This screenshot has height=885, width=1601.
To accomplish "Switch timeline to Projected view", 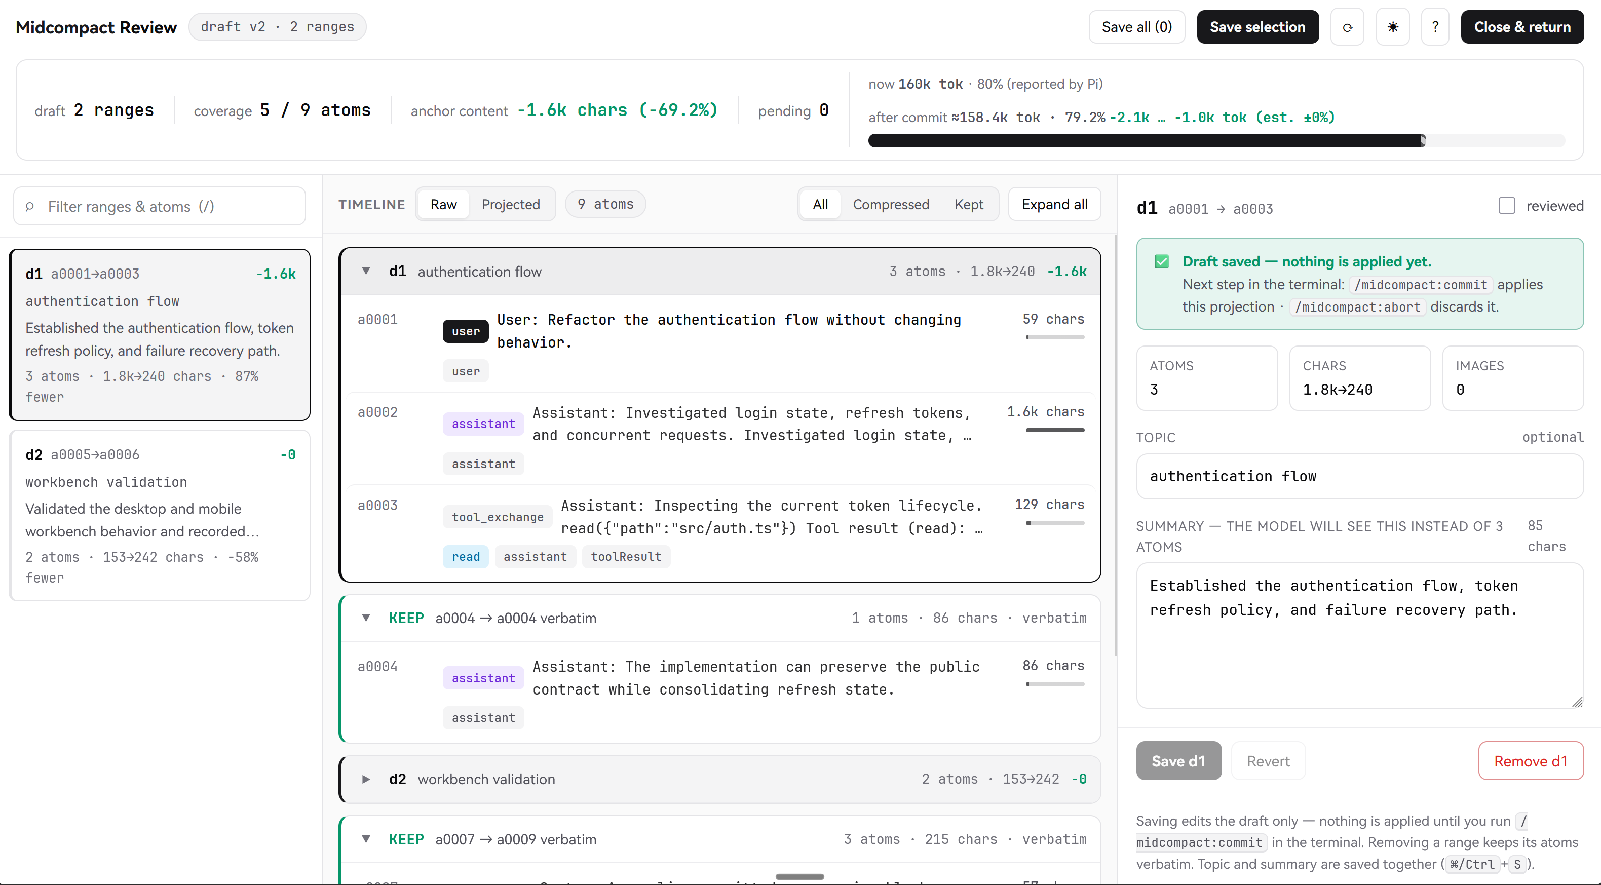I will [510, 204].
